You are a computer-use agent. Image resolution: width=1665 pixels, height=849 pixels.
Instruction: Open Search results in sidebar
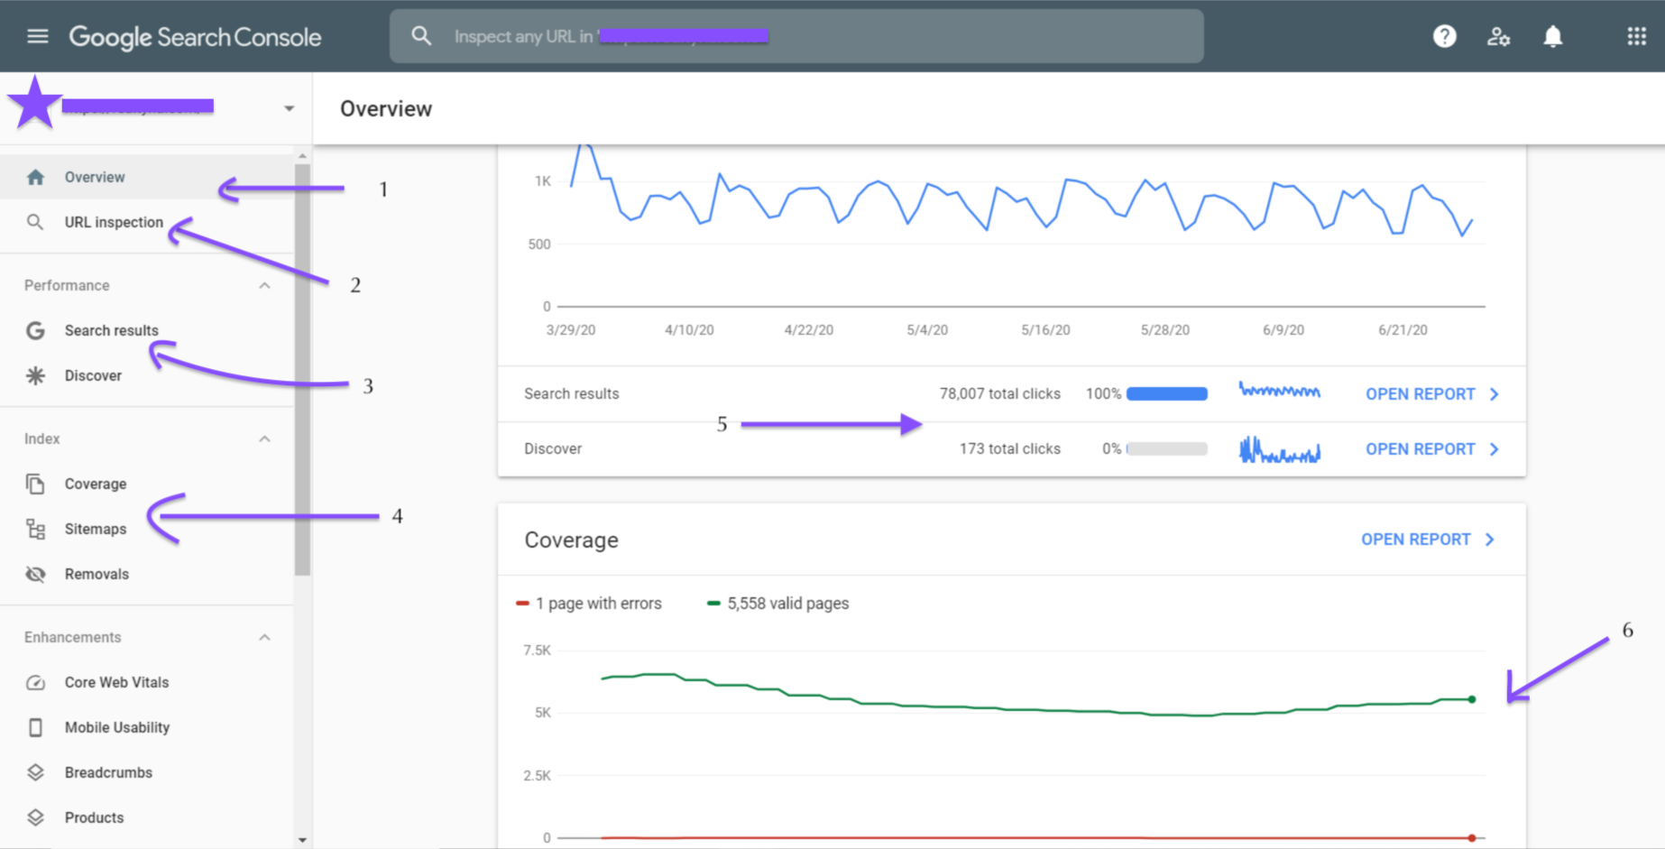click(x=147, y=330)
